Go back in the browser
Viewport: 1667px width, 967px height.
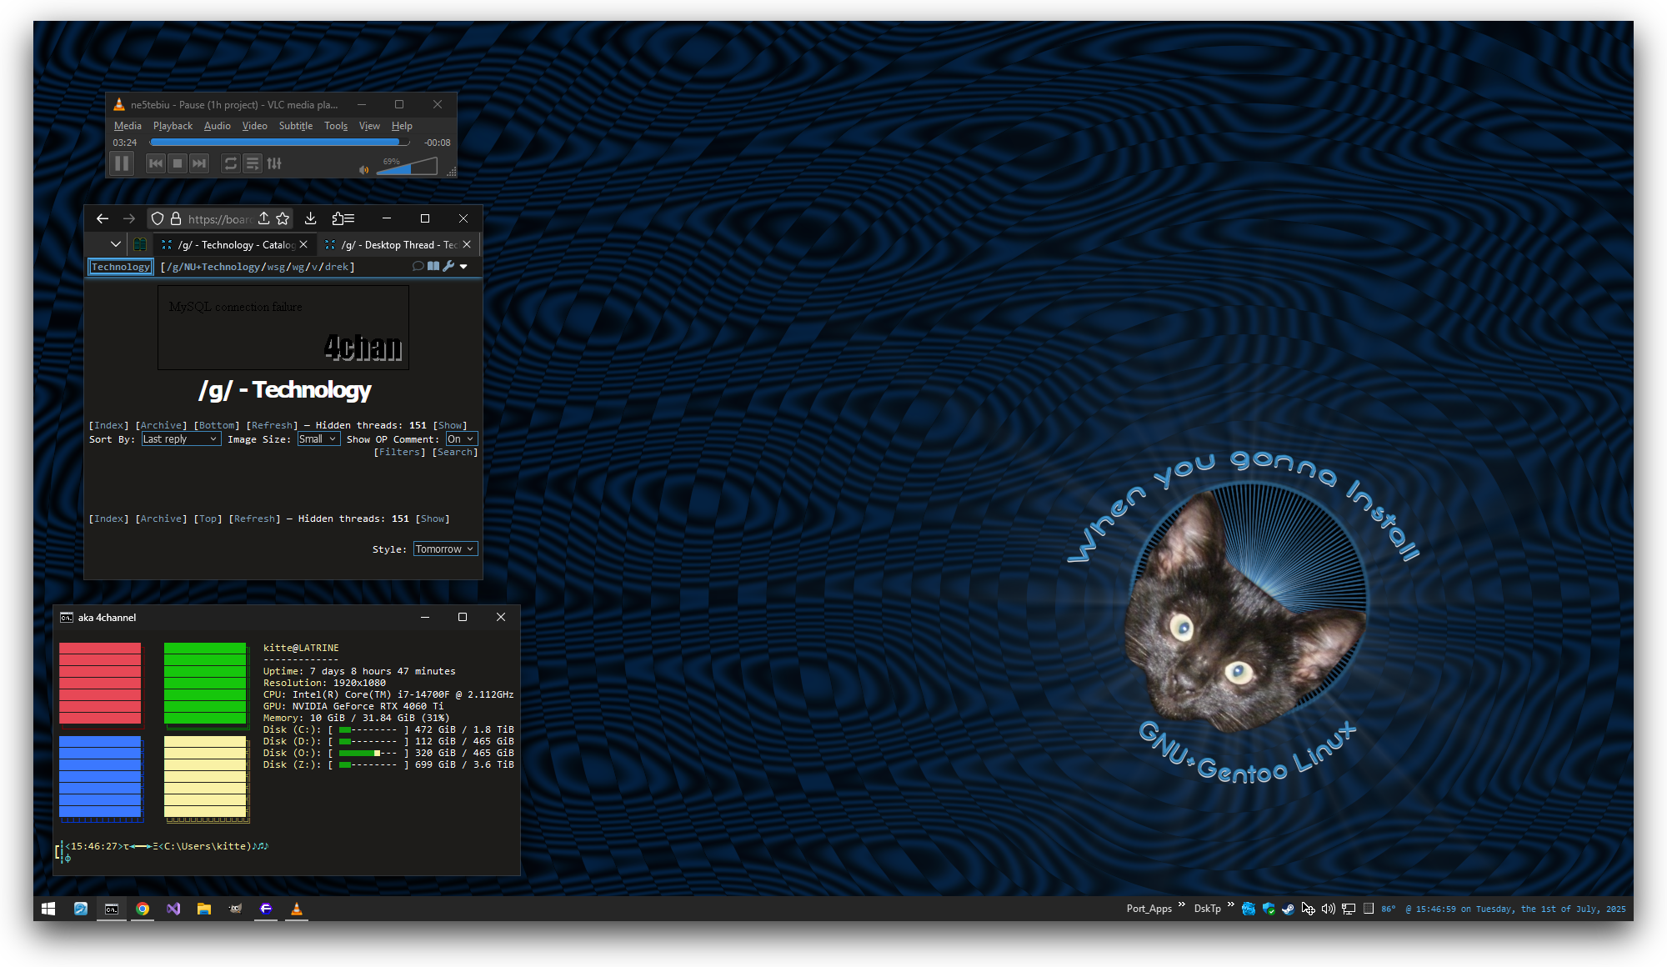(x=103, y=218)
